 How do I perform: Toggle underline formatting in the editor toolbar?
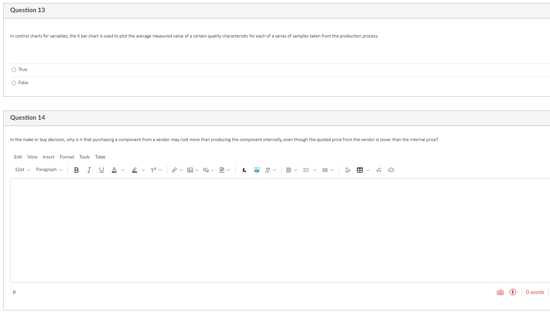pos(101,170)
